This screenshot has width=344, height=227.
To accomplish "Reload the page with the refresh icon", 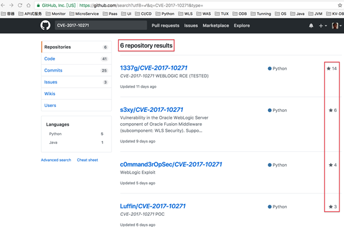I will tap(20, 5).
